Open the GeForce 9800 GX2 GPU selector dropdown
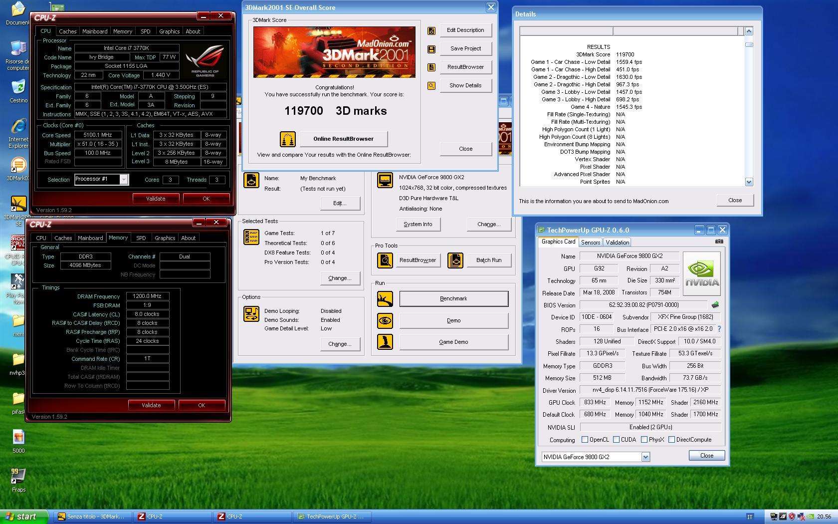 click(x=645, y=457)
